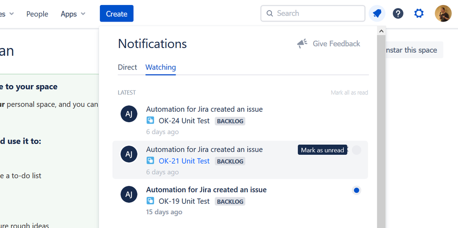Click the LATEST section label
Image resolution: width=458 pixels, height=228 pixels.
click(127, 93)
